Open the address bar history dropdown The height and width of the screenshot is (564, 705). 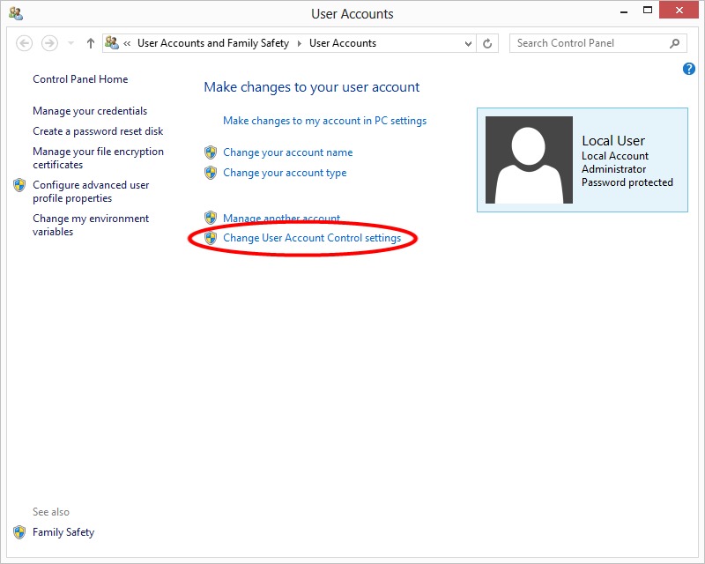[468, 44]
